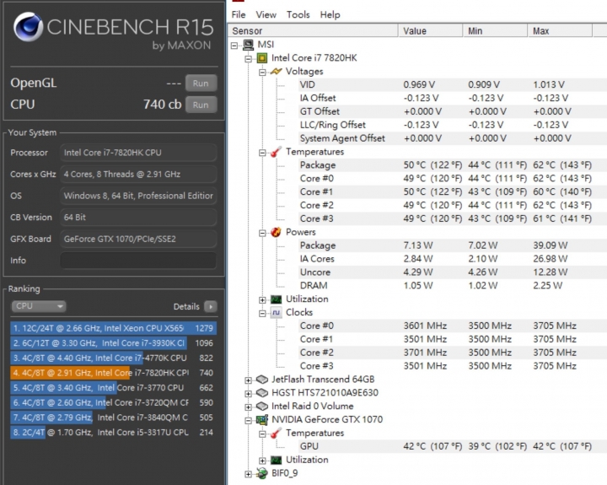This screenshot has width=607, height=485.
Task: Open the CPU ranking type dropdown in Cinebench
Action: coord(38,306)
